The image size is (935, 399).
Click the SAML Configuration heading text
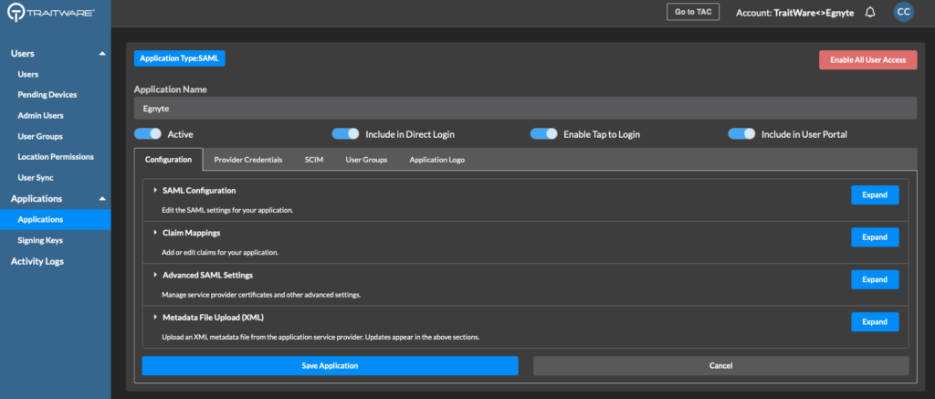[199, 190]
